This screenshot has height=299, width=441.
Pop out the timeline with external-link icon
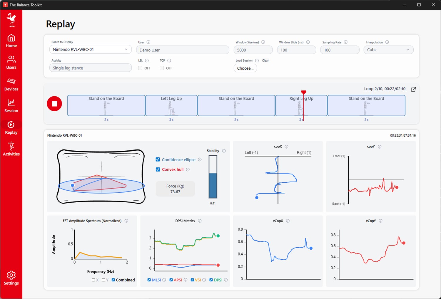(x=413, y=89)
